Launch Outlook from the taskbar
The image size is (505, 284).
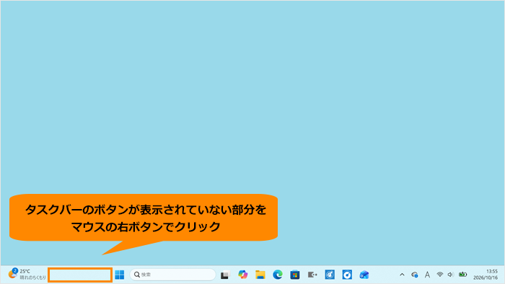[x=364, y=275]
